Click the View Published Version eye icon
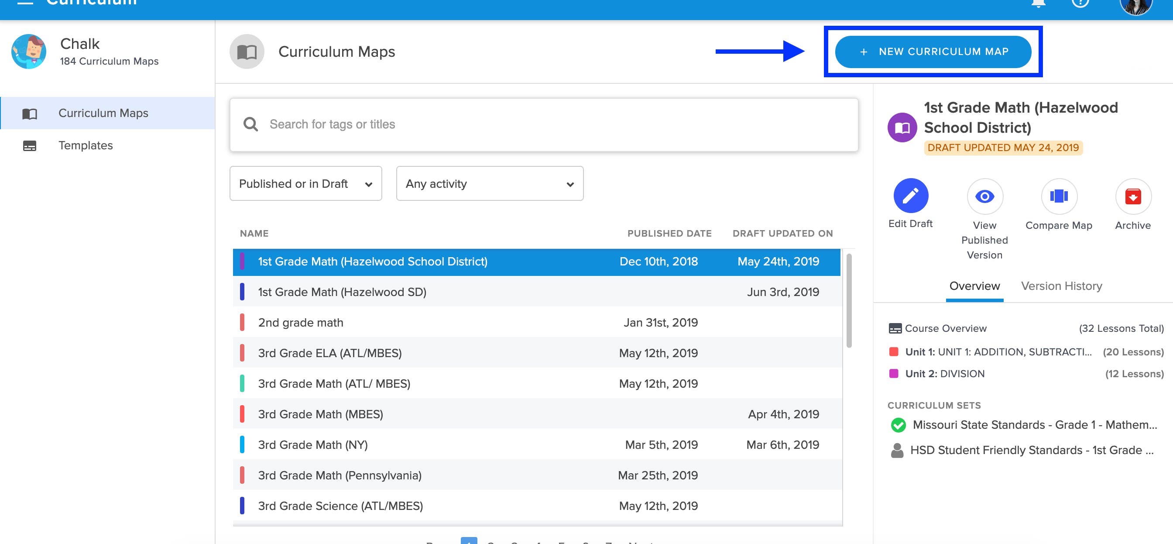This screenshot has height=544, width=1173. (984, 196)
